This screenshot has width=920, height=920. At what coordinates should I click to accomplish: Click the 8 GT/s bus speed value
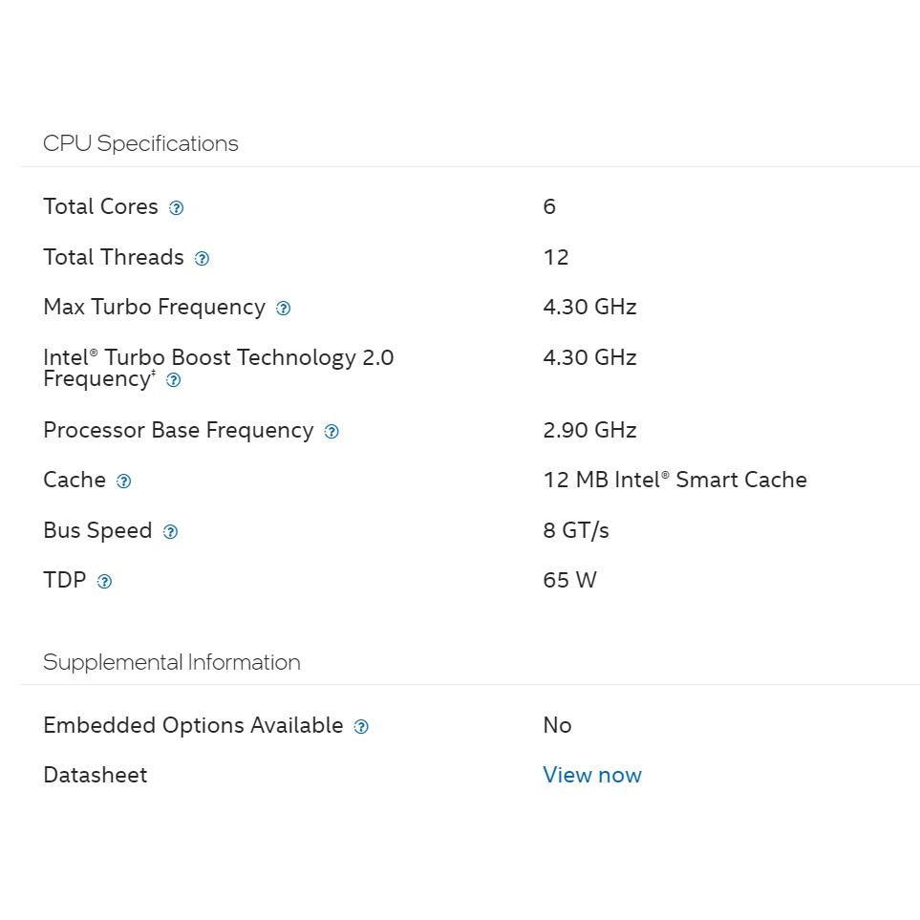[575, 530]
